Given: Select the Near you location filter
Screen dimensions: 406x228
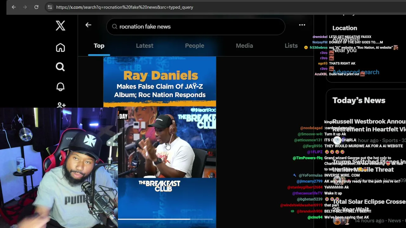Looking at the screenshot, I should 344,50.
